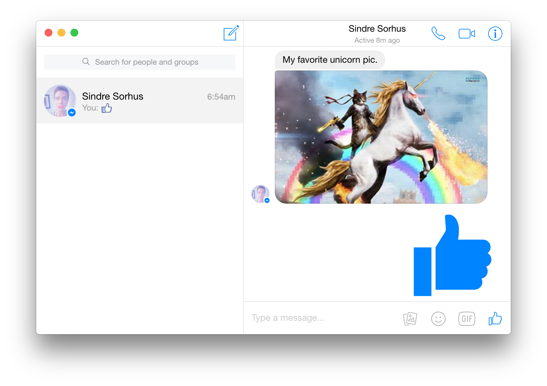Open the emoji picker
Viewport: 547px width, 386px height.
(x=438, y=319)
